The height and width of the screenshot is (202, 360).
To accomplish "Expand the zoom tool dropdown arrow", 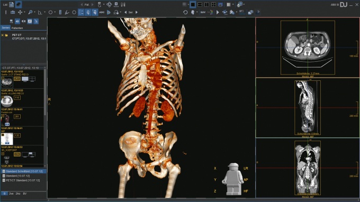I will [x=34, y=12].
